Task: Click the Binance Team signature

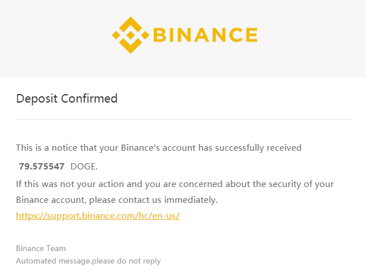Action: click(41, 248)
